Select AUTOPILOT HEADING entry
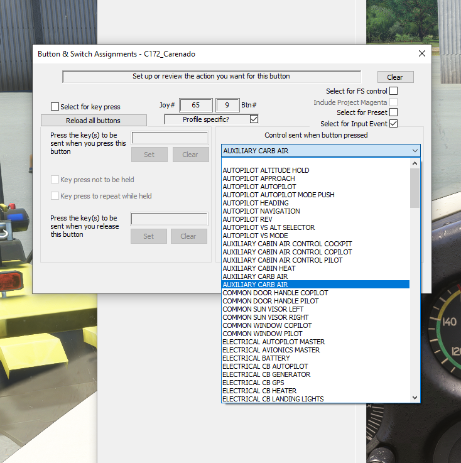This screenshot has width=461, height=463. tap(315, 203)
